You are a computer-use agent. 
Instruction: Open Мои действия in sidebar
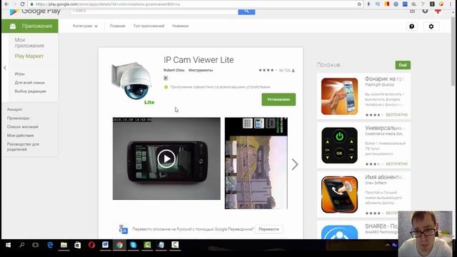point(21,136)
